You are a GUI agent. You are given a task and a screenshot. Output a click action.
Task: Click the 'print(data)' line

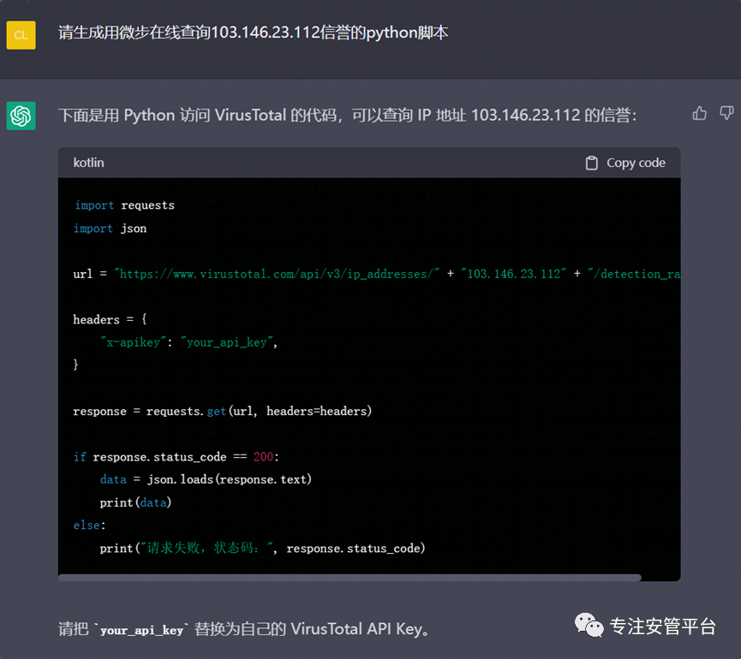135,502
